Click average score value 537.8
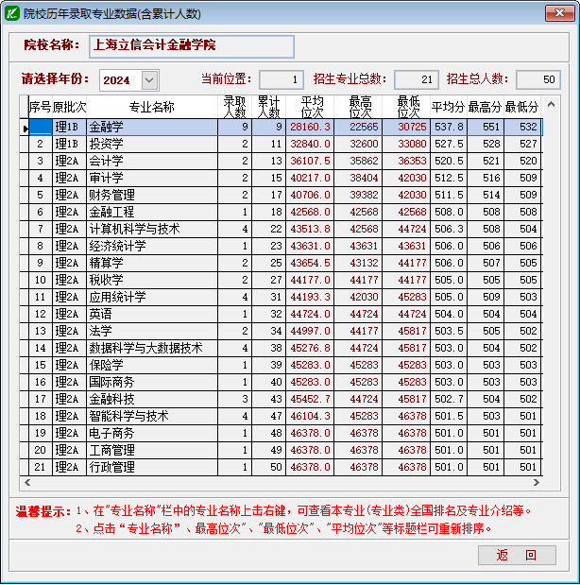This screenshot has width=580, height=585. pos(449,128)
